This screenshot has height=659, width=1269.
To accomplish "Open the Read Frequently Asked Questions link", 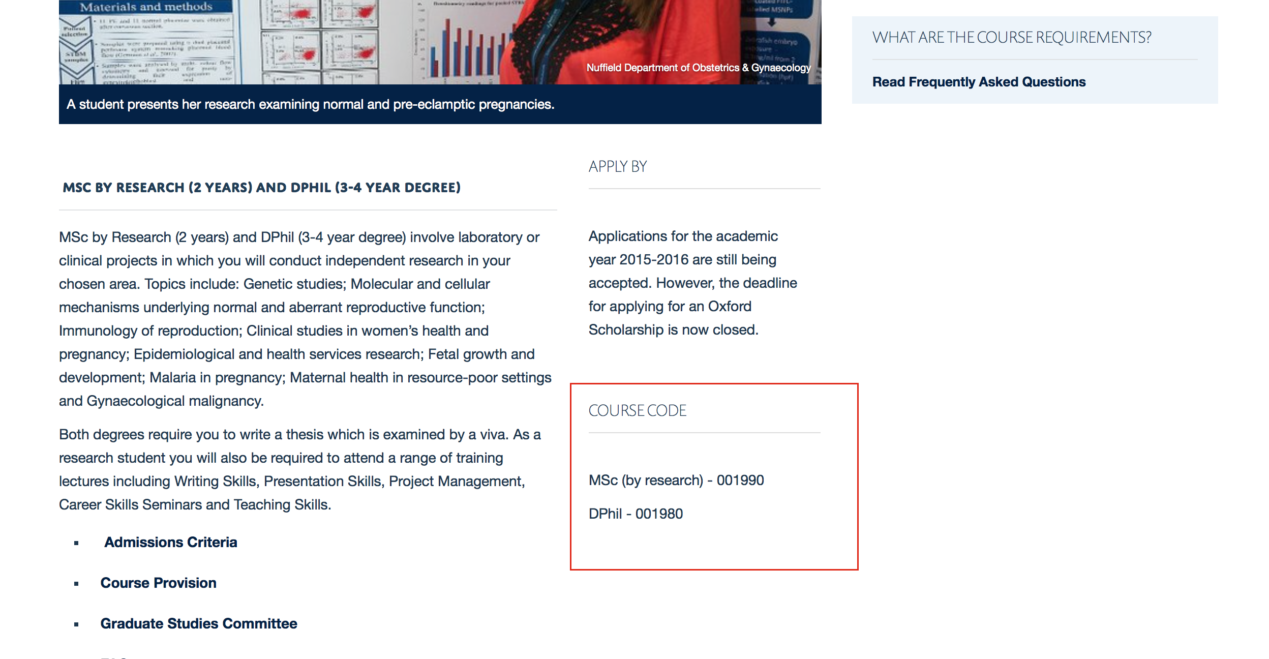I will 979,82.
